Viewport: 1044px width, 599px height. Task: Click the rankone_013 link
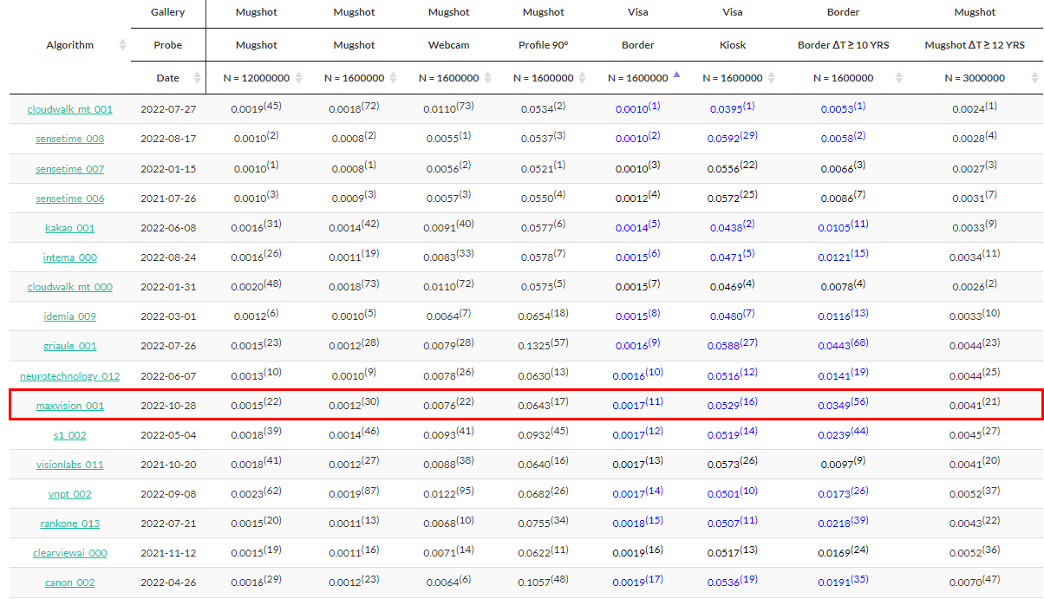tap(69, 524)
